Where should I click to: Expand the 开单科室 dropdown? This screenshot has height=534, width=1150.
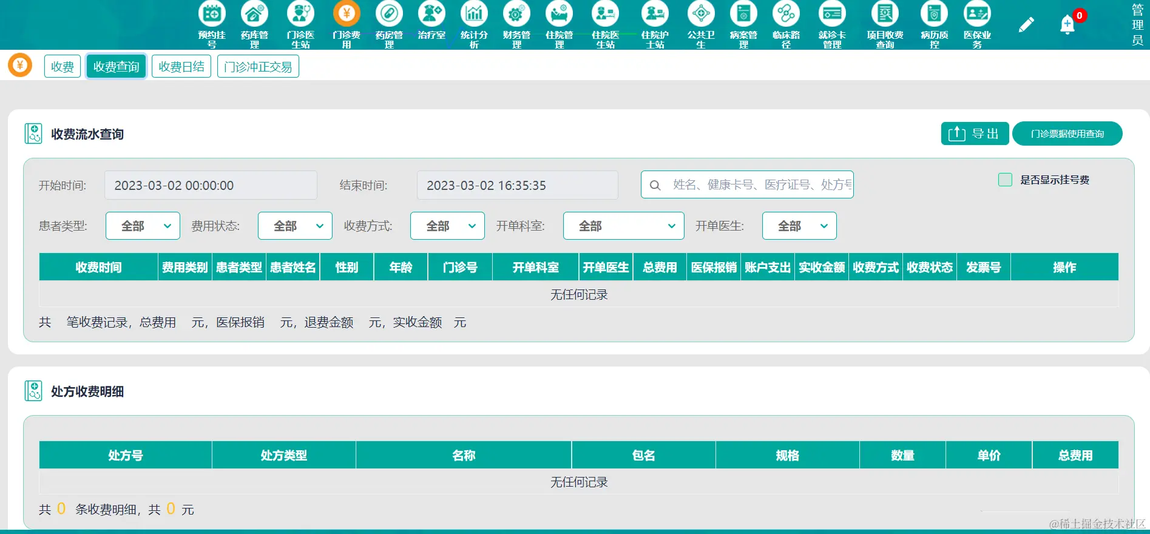click(x=624, y=226)
